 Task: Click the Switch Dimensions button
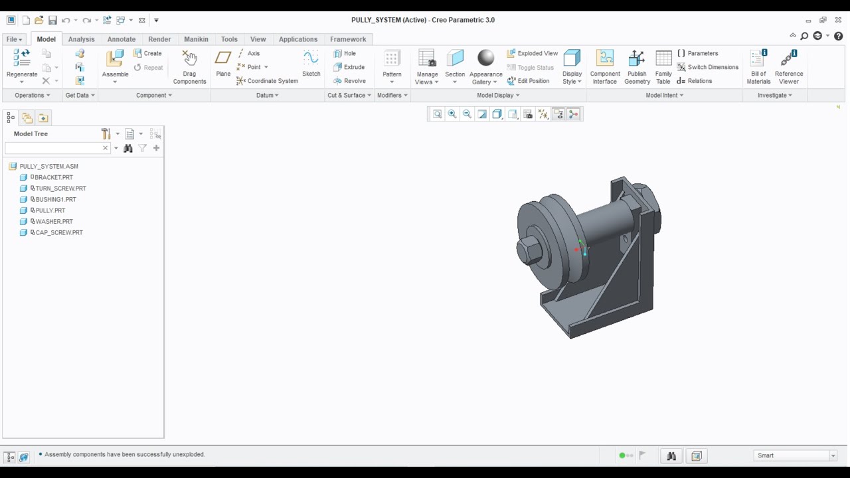(708, 67)
